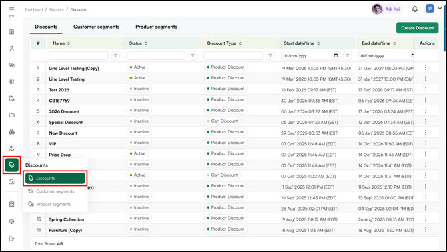Image resolution: width=447 pixels, height=252 pixels.
Task: Click Cart Discount badge in Special Discount row
Action: tap(222, 121)
